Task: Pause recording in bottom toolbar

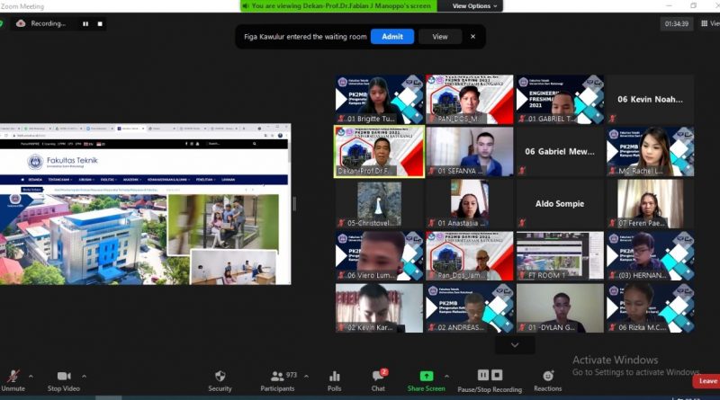Action: coord(483,375)
